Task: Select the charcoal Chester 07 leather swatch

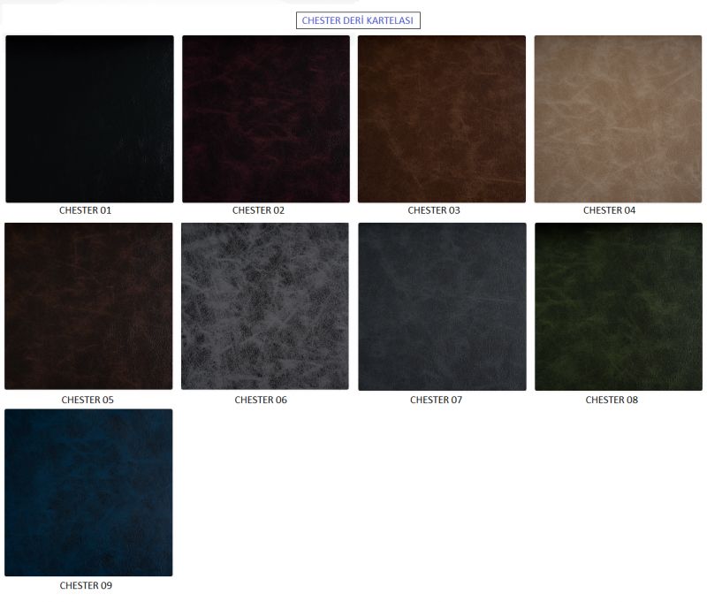Action: click(443, 307)
